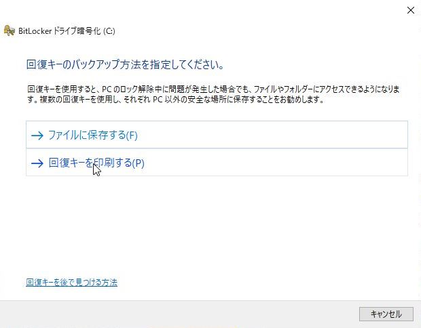Viewport: 421px width, 328px height.
Task: Open the 回復キーを後で見つける方法 help link
Action: 72,283
